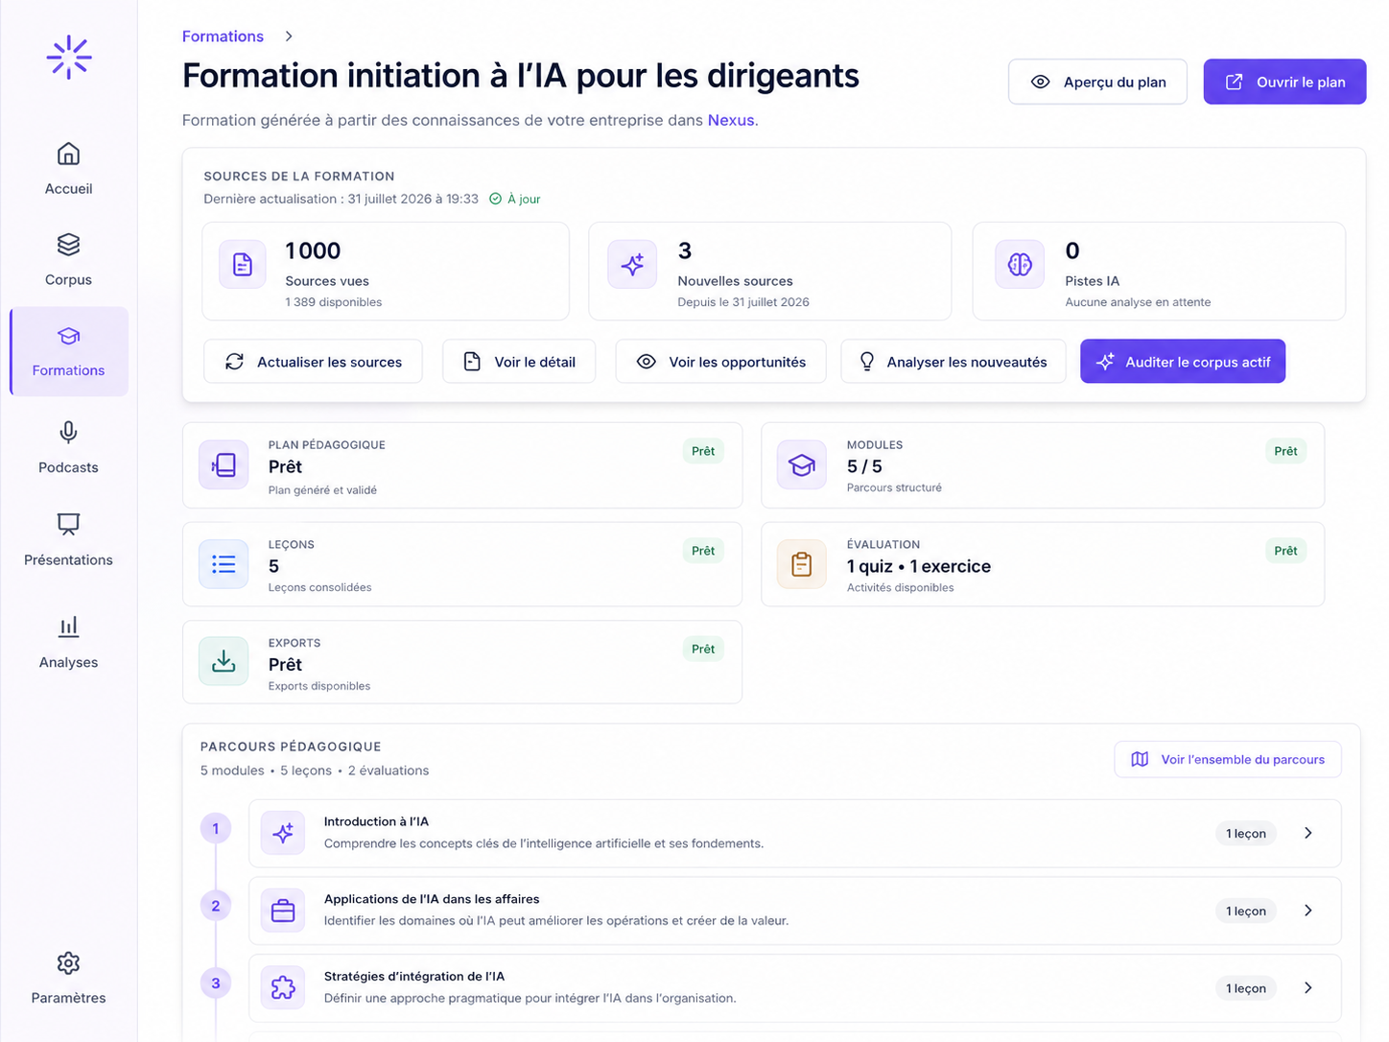1389x1042 pixels.
Task: Click the Introduction à l'IA module title
Action: click(x=376, y=821)
